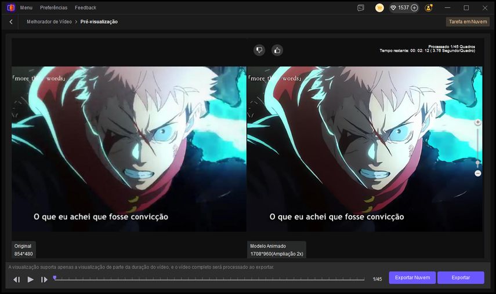496x294 pixels.
Task: Click the Tempo restante status text
Action: (x=427, y=51)
